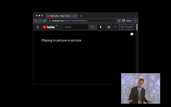
Task: Open the media controls icon in toolbar
Action: (119, 21)
